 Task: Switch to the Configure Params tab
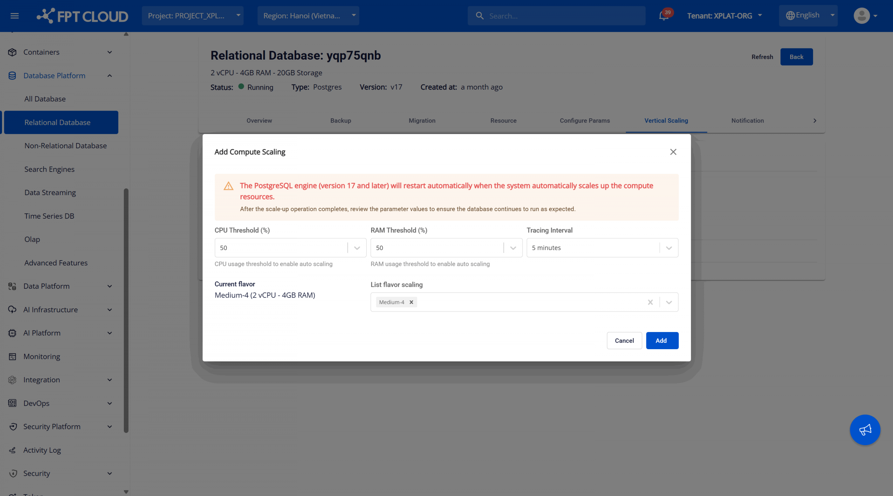coord(585,121)
